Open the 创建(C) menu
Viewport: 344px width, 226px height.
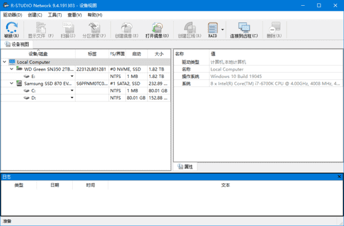pyautogui.click(x=35, y=15)
